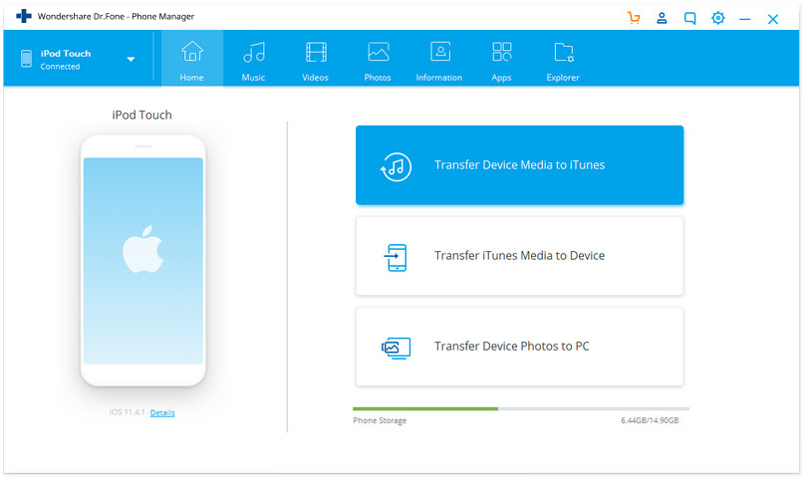Viewport: 804px width, 478px height.
Task: Click the Explorer folder icon
Action: click(564, 52)
